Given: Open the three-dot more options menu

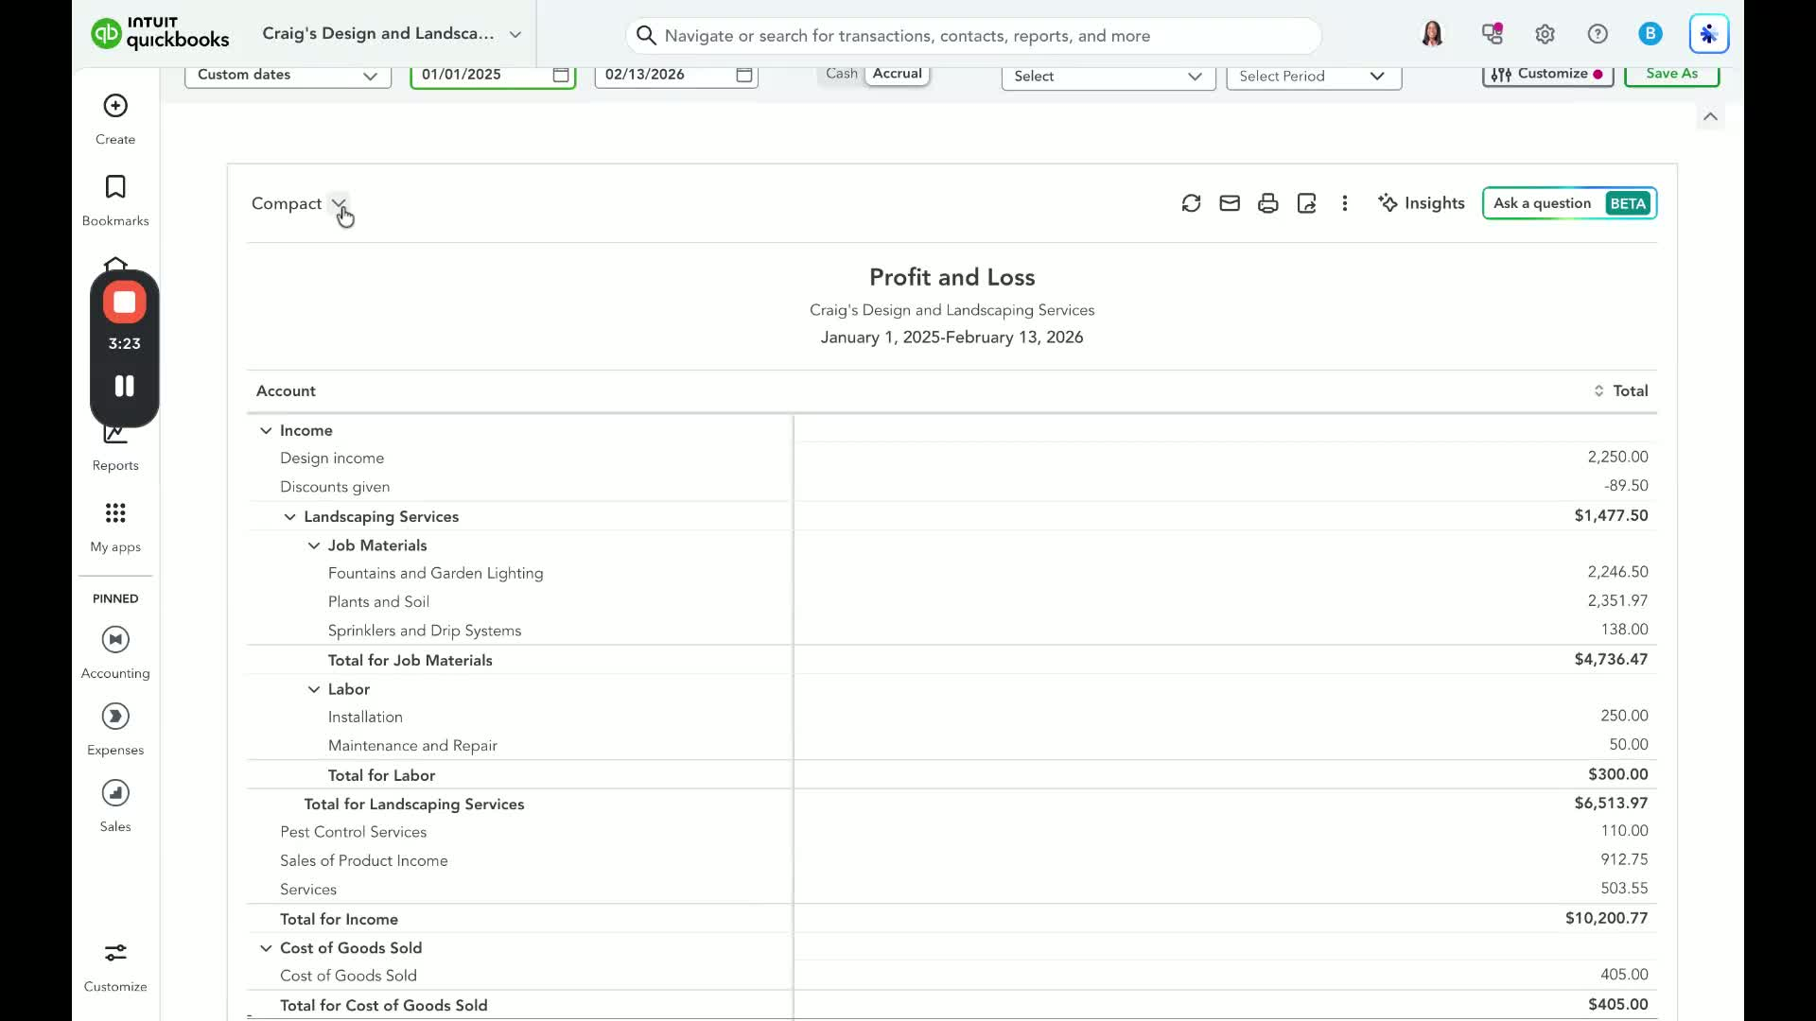Looking at the screenshot, I should (x=1344, y=203).
